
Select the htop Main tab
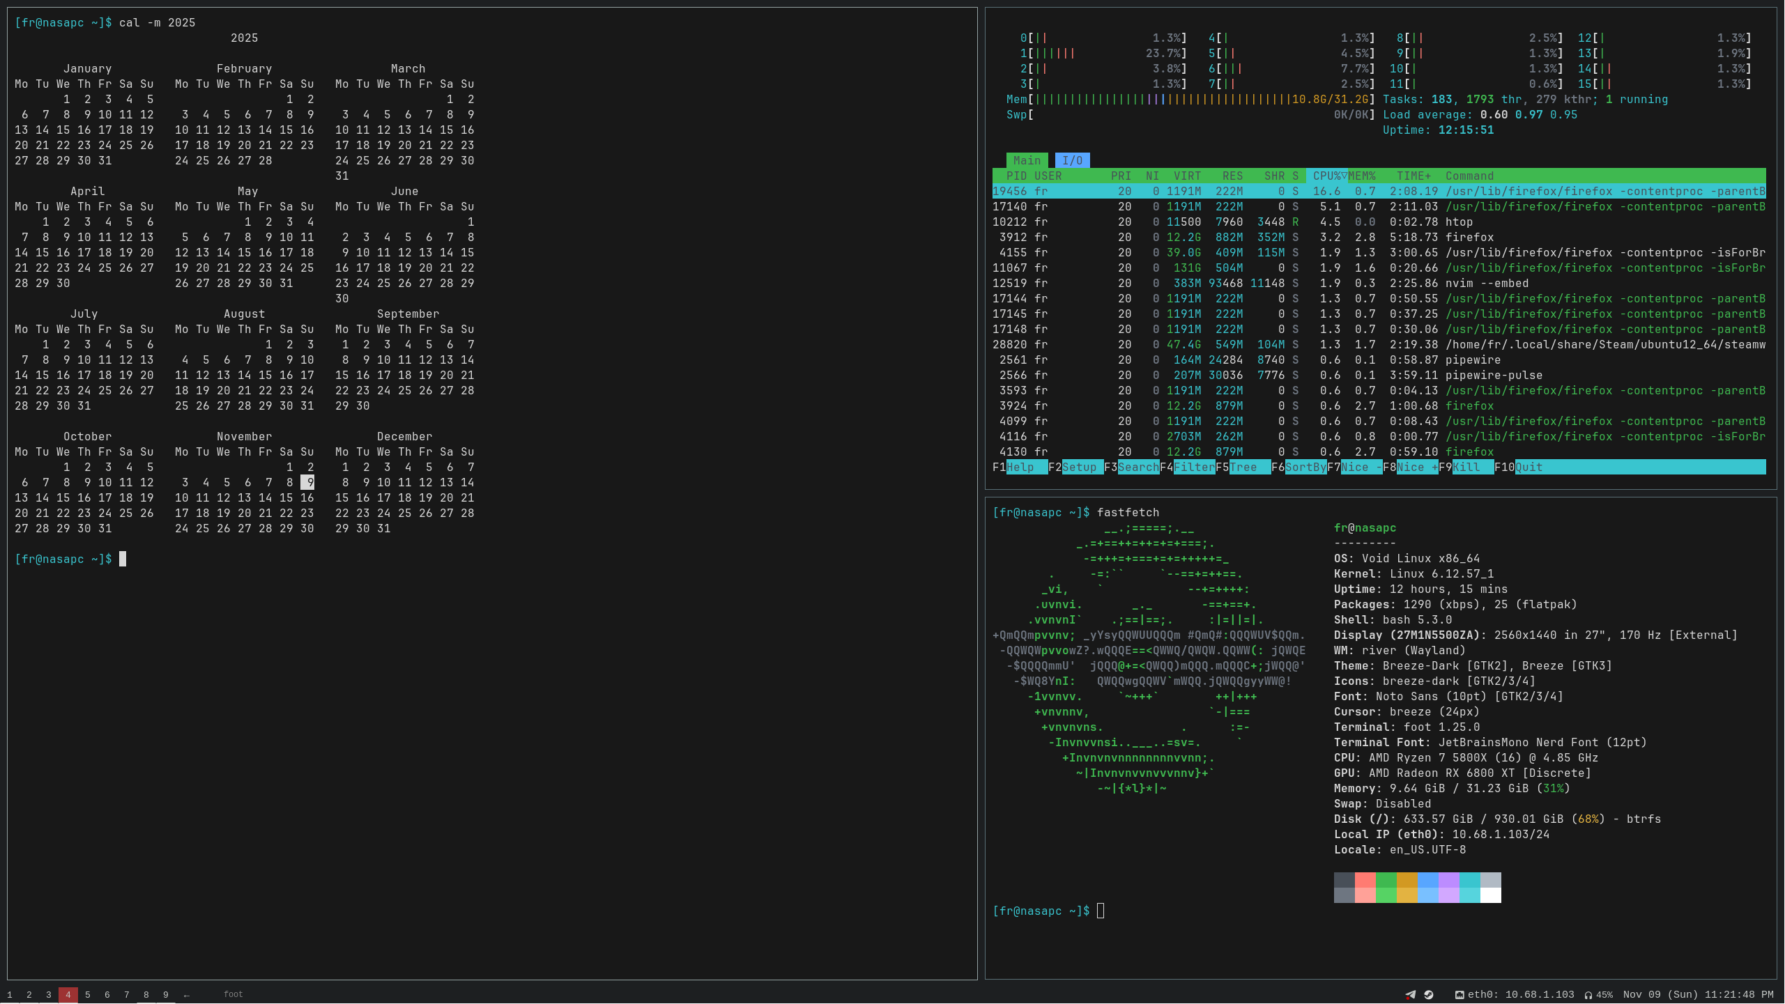click(x=1027, y=161)
